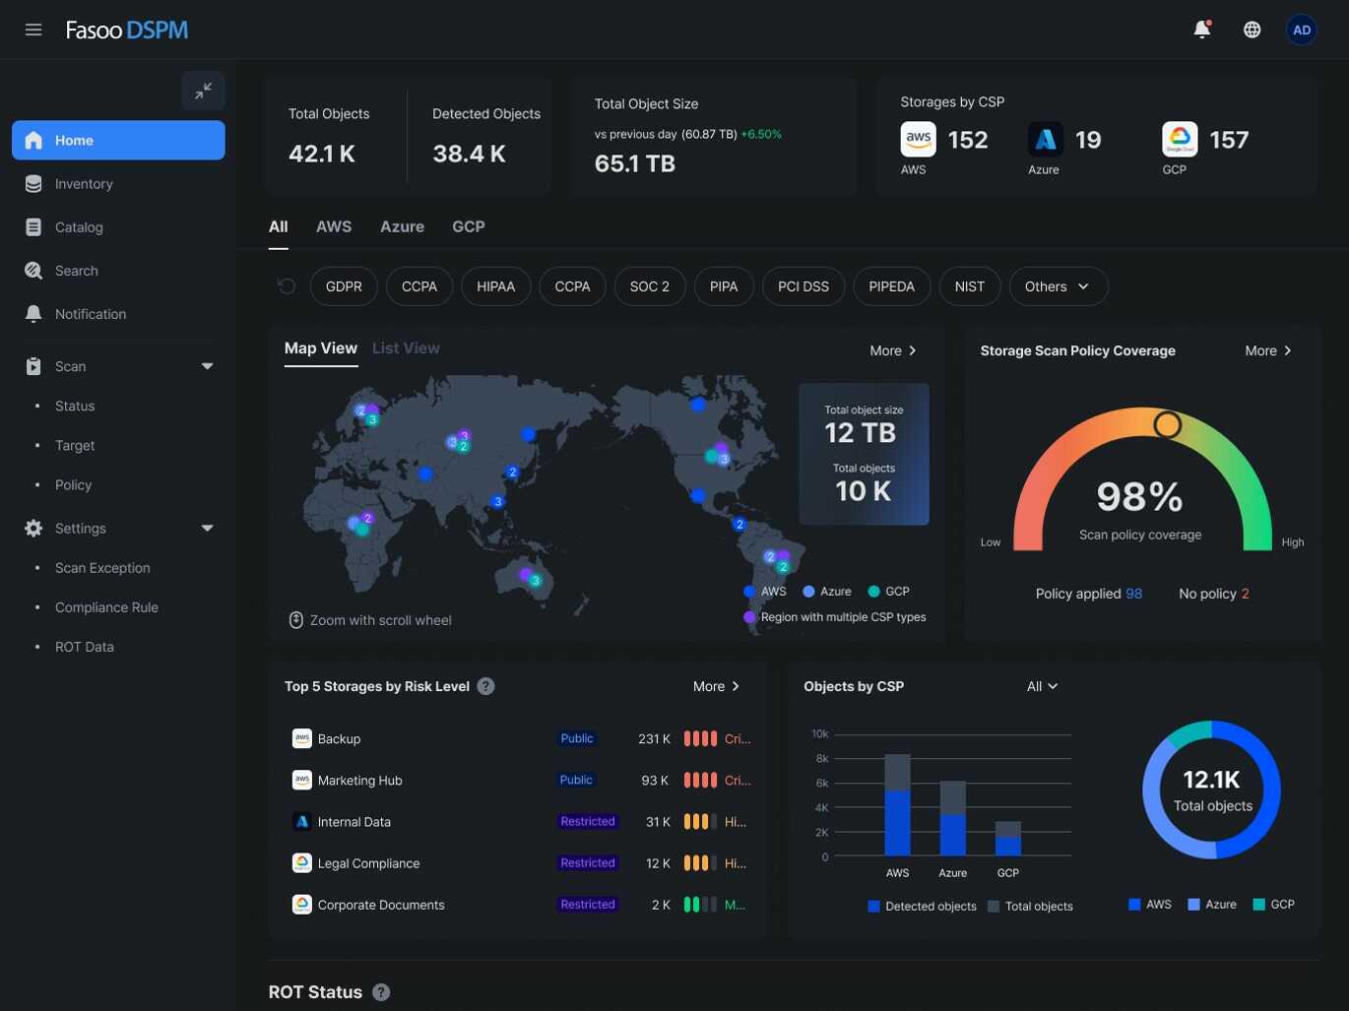Click More on Storage Scan Policy Coverage
Screen dimensions: 1349x1011
[1267, 349]
